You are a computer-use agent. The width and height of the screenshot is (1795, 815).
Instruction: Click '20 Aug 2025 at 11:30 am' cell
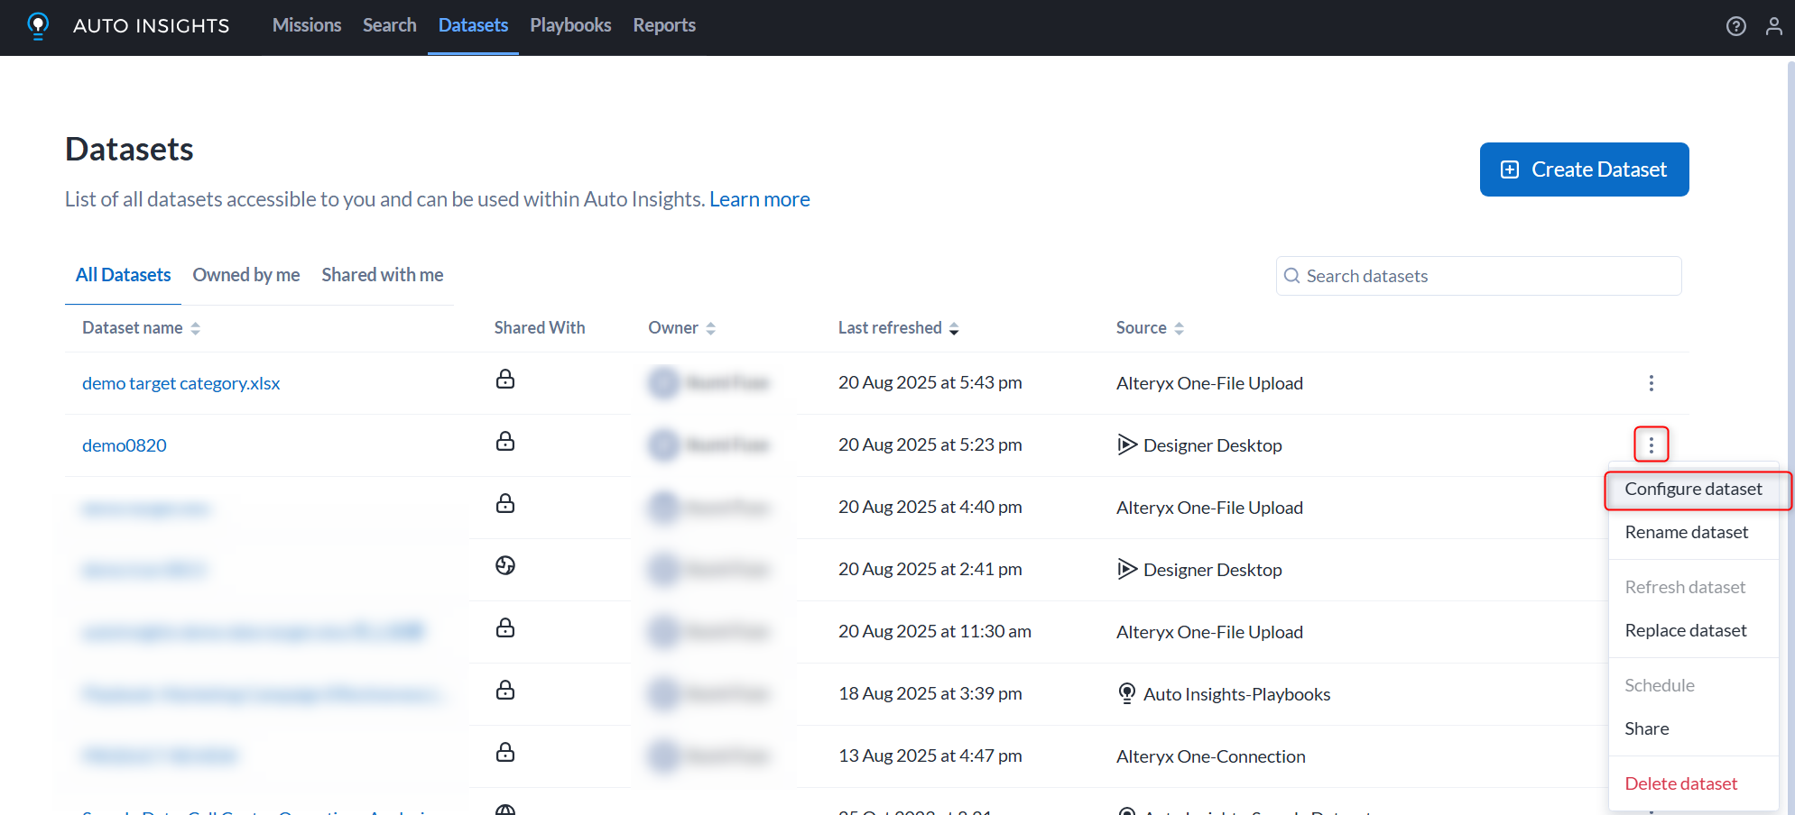935,631
